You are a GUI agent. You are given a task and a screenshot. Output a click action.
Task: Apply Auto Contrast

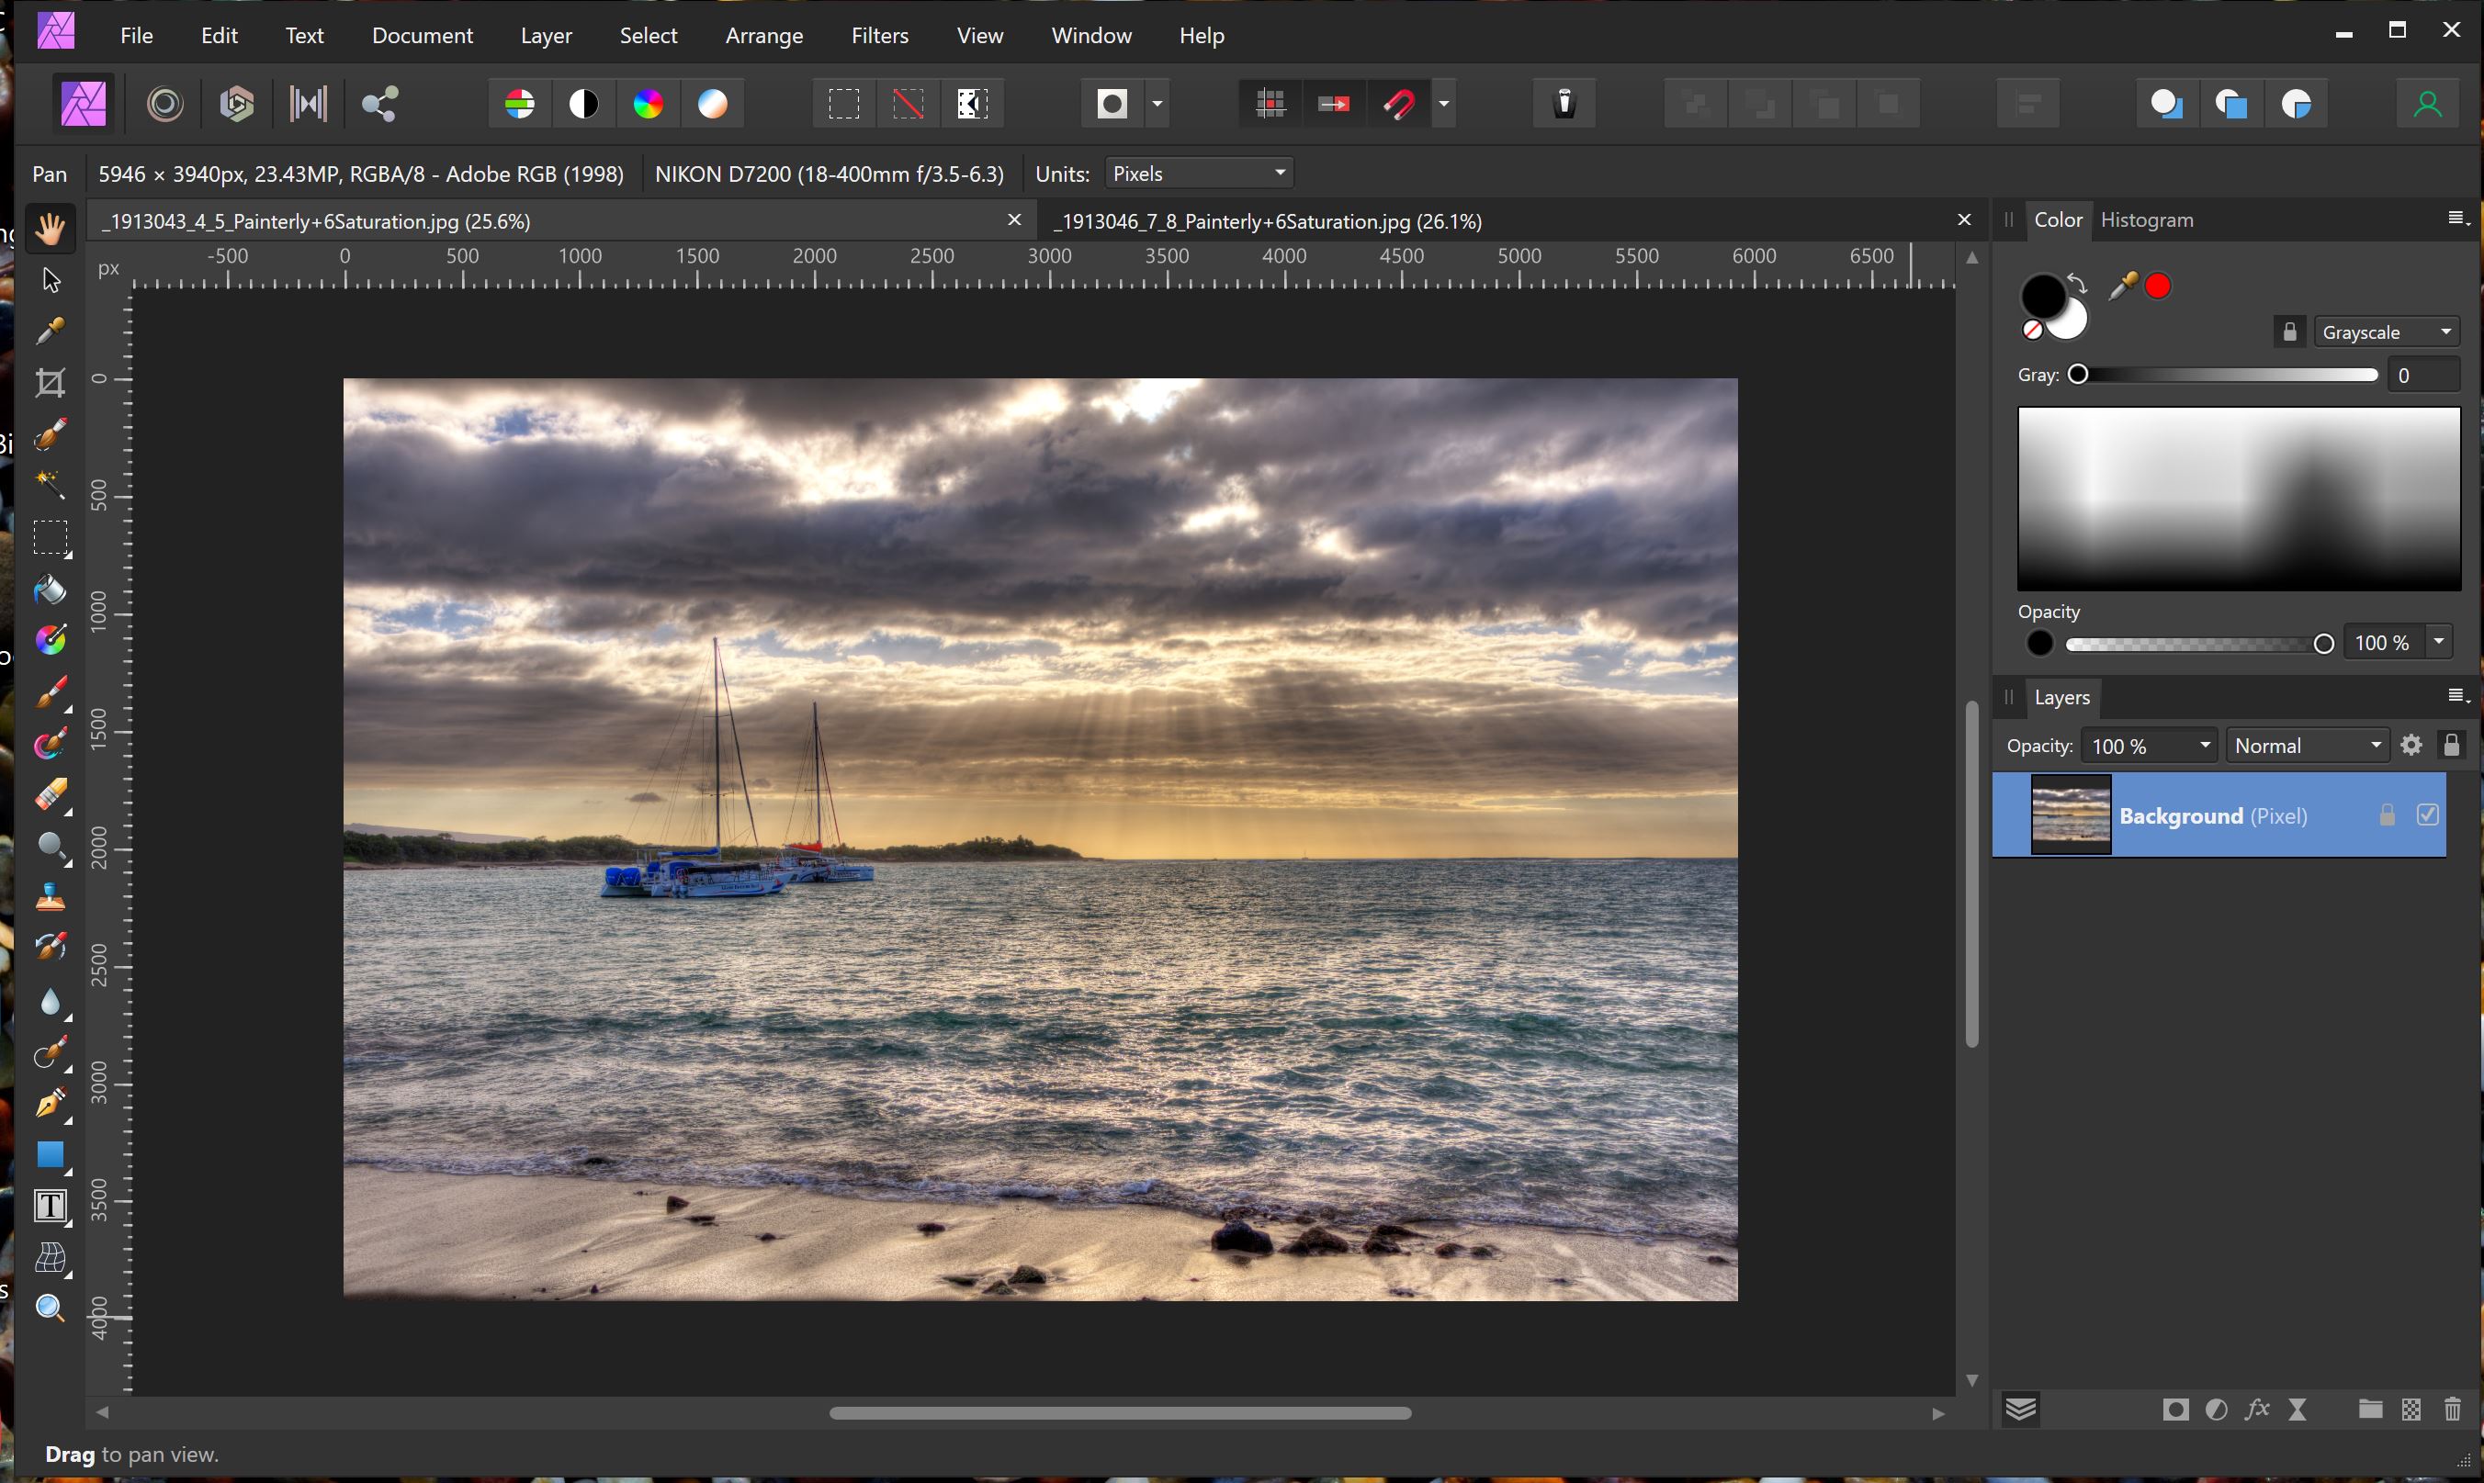583,104
